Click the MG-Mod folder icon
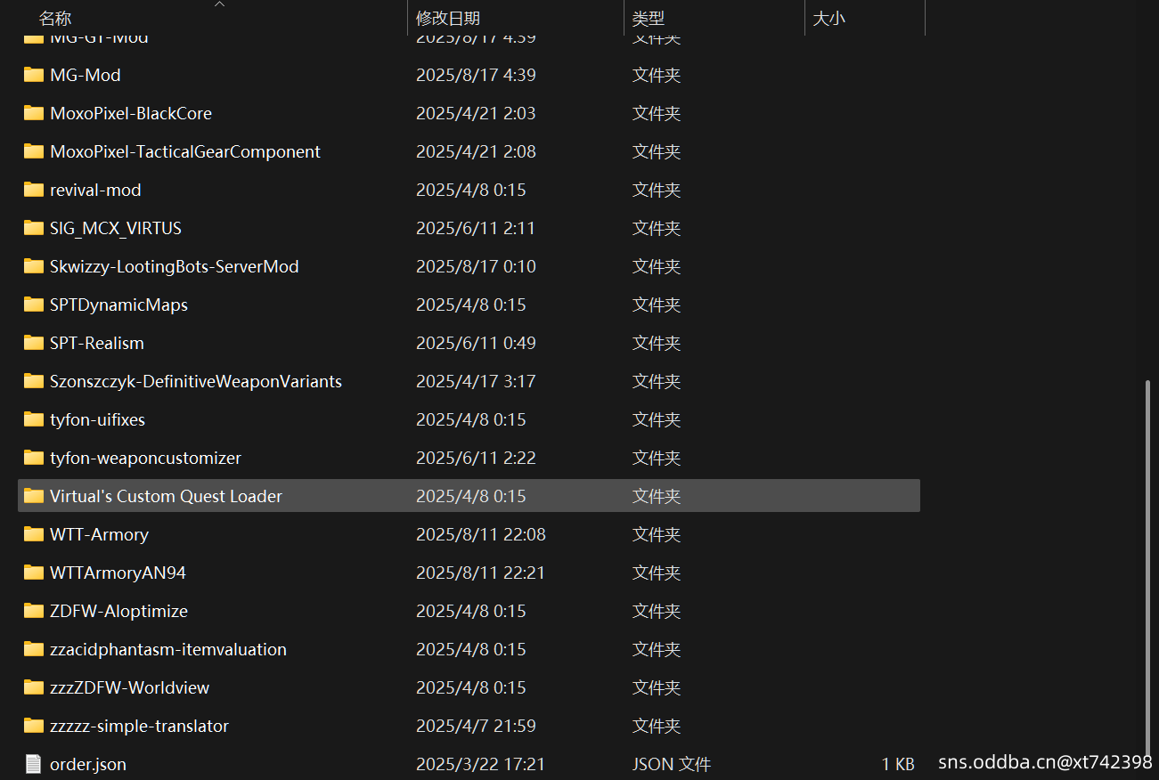The width and height of the screenshot is (1159, 780). (34, 75)
